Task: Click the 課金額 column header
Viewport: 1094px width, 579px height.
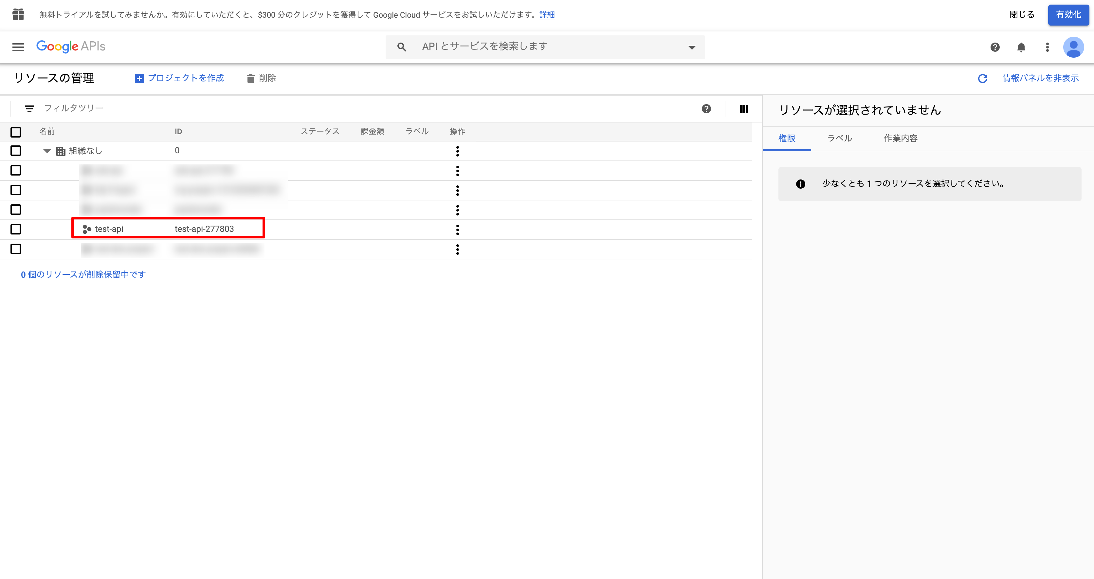Action: 373,132
